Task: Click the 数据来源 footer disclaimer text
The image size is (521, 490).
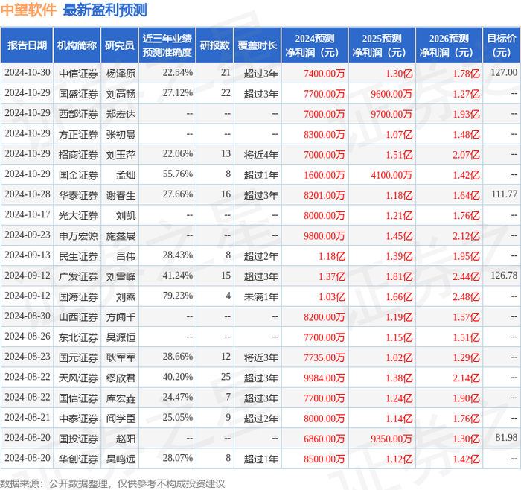Action: (x=112, y=483)
